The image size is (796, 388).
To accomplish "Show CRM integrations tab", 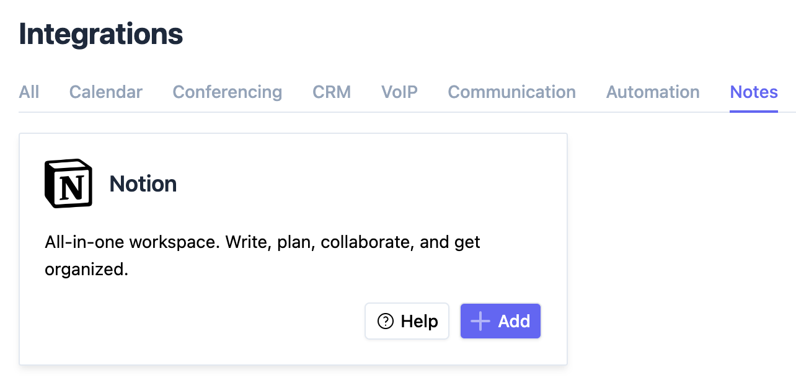I will 332,92.
